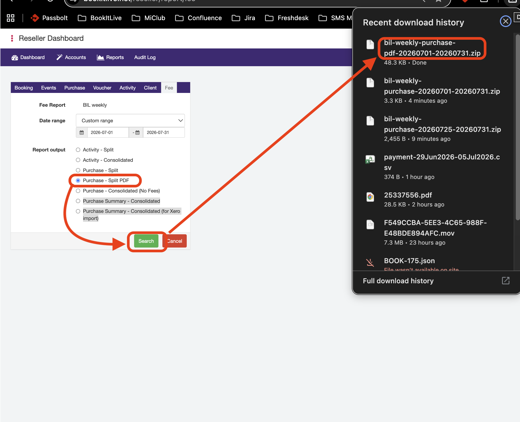Open the Freshdesk bookmark folder

coord(287,18)
